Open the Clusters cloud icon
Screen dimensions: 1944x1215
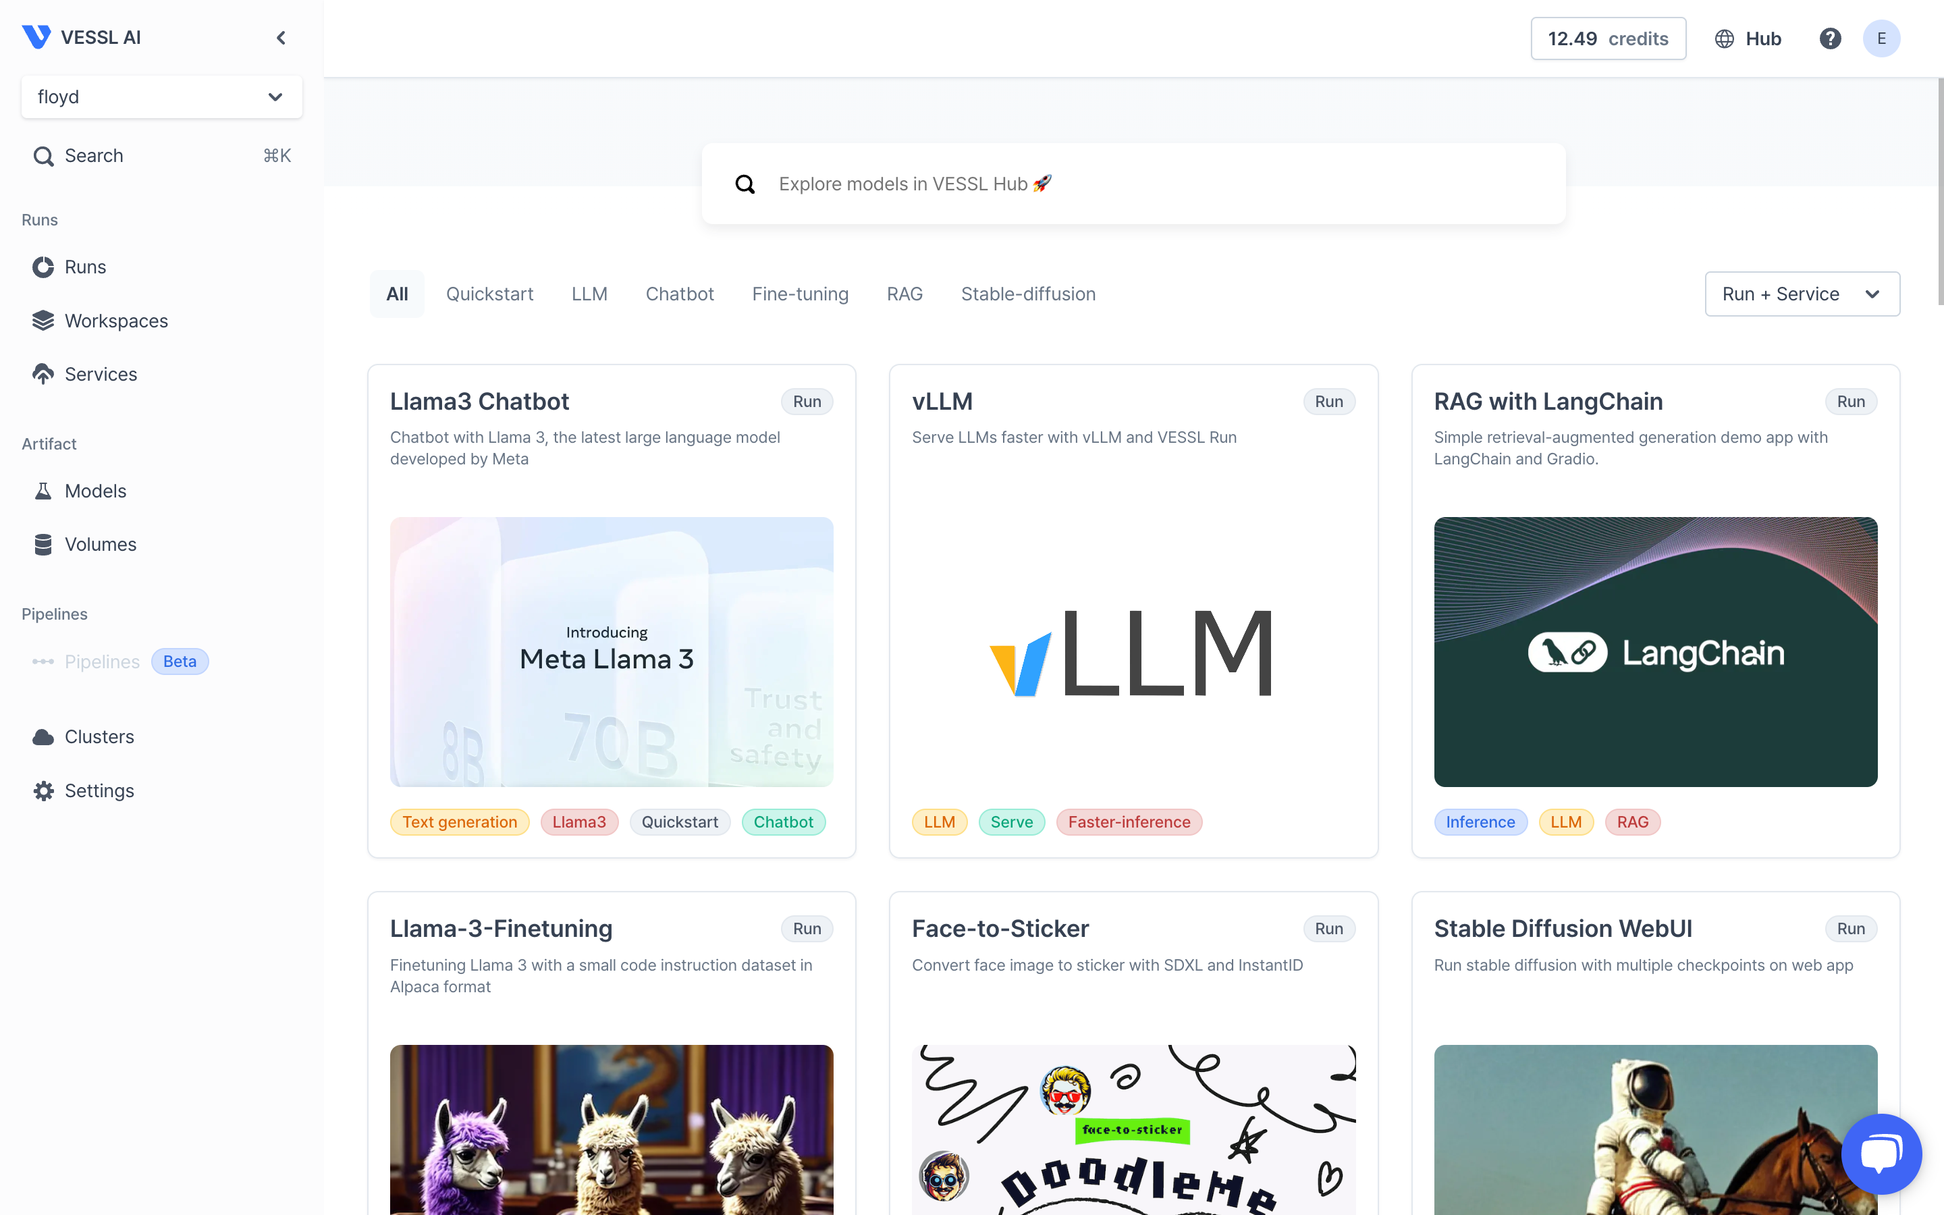[x=43, y=737]
